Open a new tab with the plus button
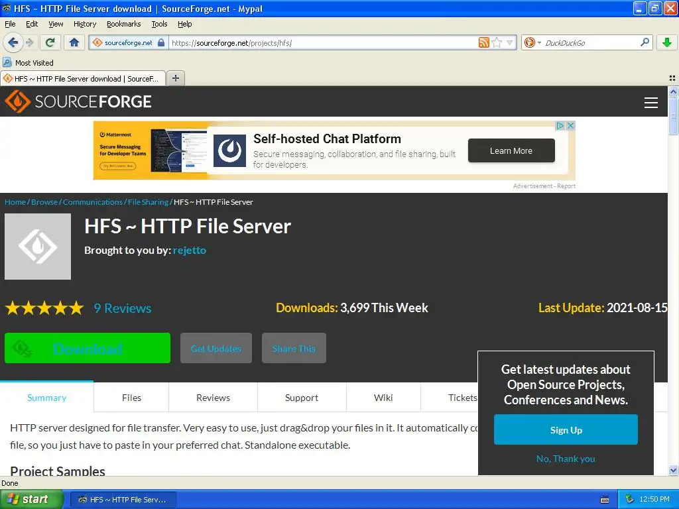 [x=175, y=78]
